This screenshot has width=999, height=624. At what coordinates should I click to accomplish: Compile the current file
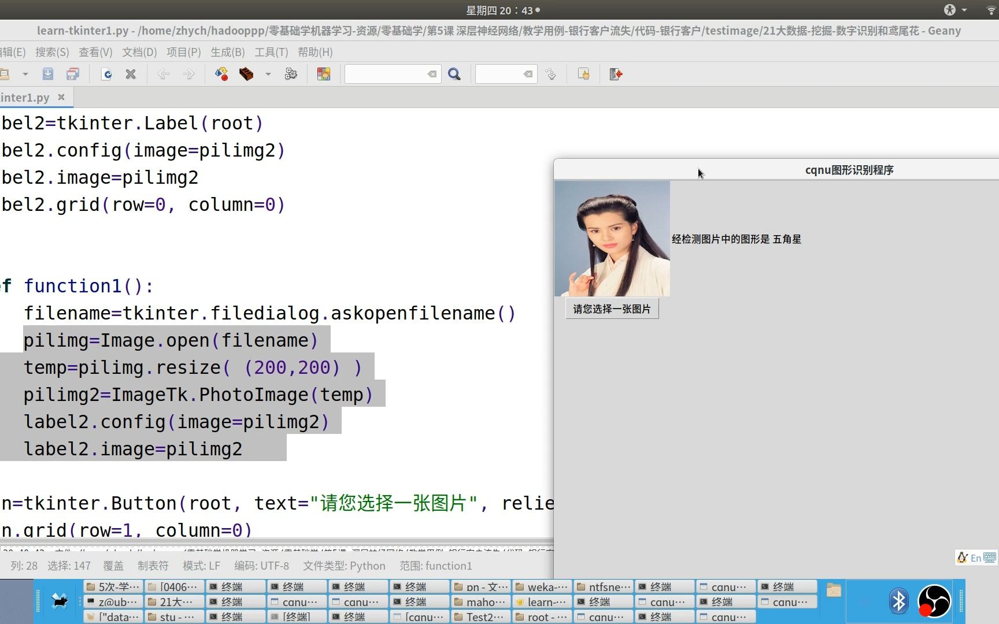(221, 74)
